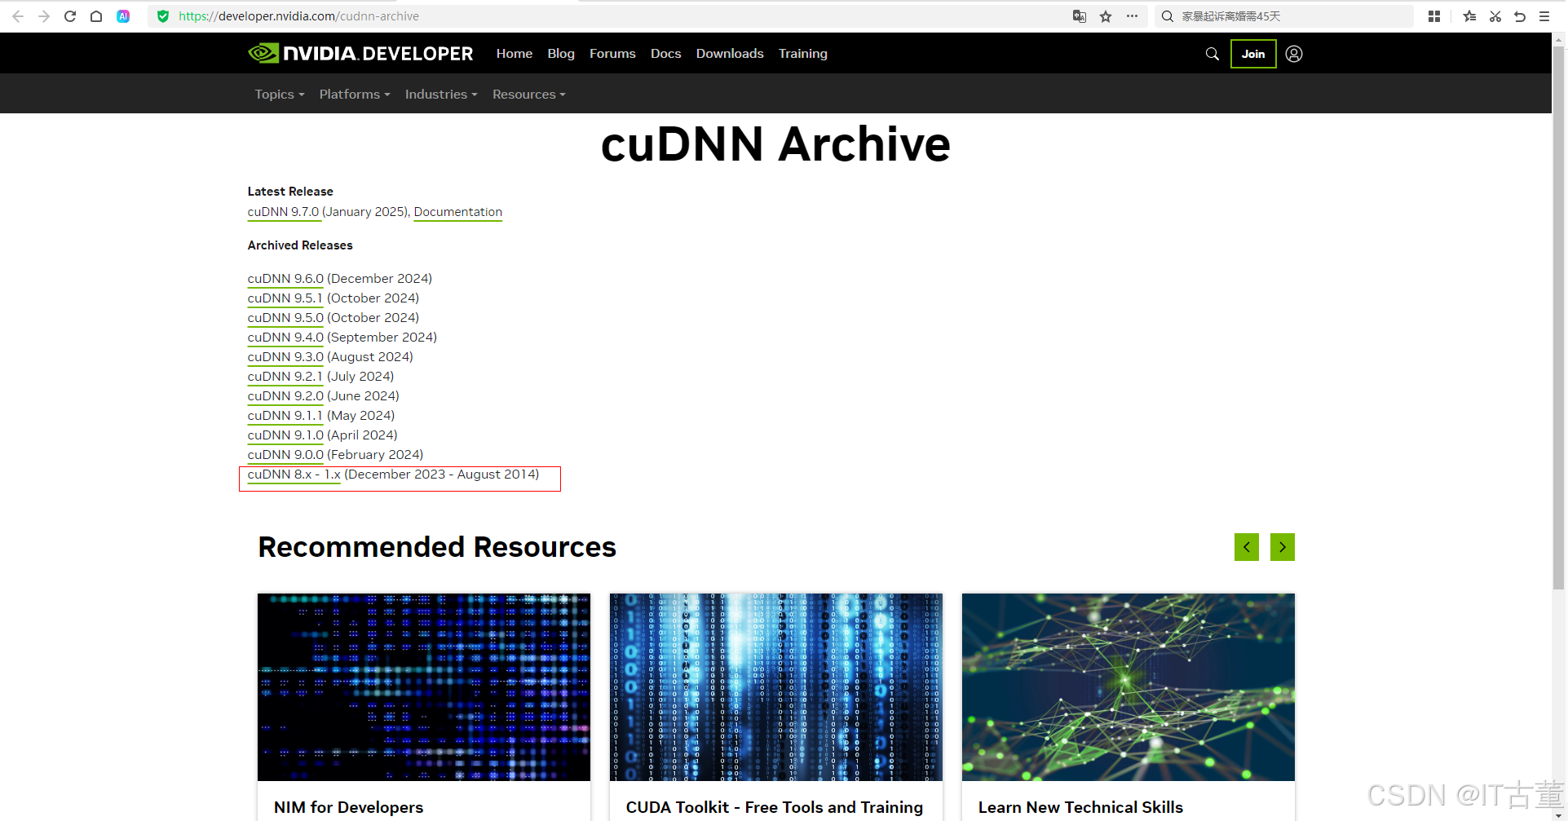The image size is (1568, 821).
Task: Reload the page with refresh icon
Action: pyautogui.click(x=70, y=16)
